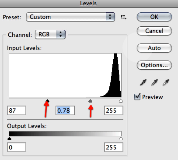Click the input shadow field showing 87
The height and width of the screenshot is (160, 178).
point(17,110)
